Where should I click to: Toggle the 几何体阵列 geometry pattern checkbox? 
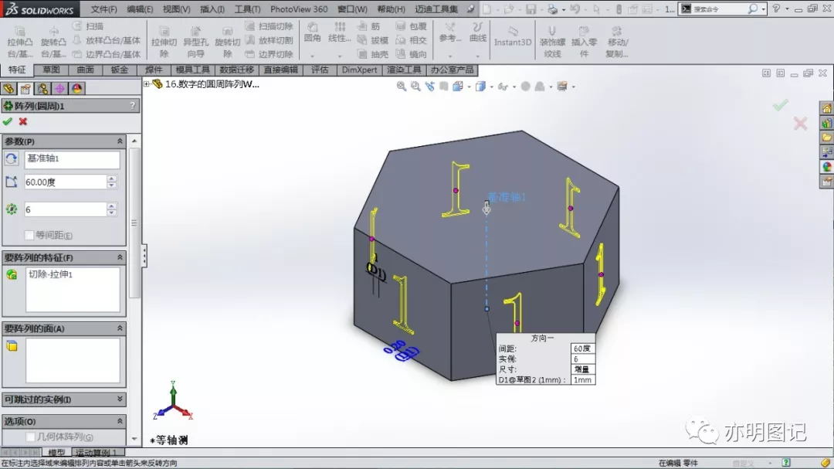[30, 437]
